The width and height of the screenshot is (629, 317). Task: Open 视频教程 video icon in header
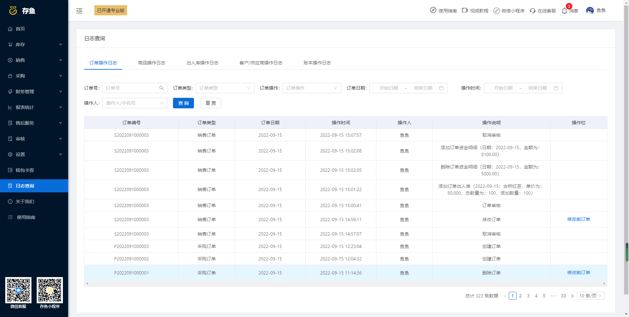[465, 10]
